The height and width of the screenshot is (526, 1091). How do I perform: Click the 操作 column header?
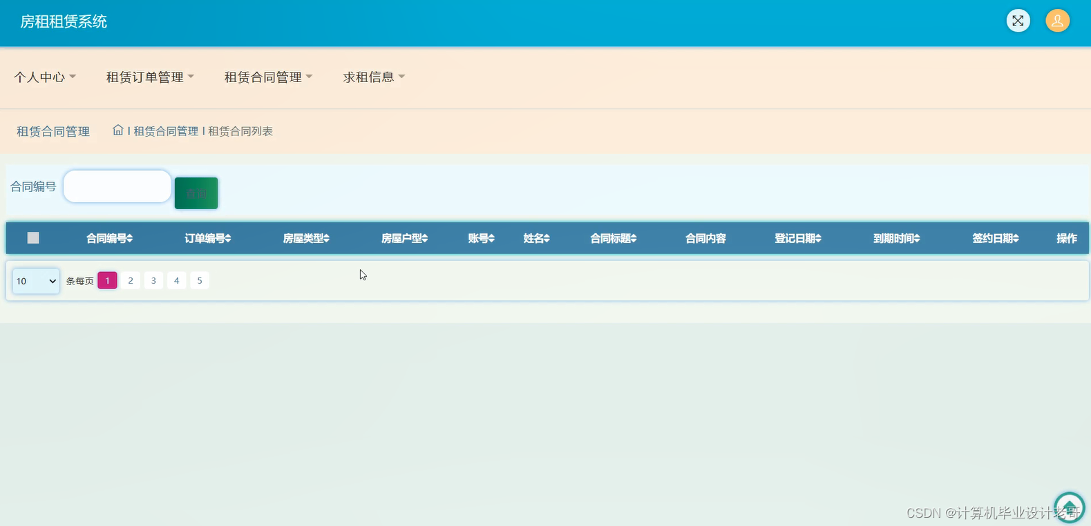click(x=1066, y=238)
